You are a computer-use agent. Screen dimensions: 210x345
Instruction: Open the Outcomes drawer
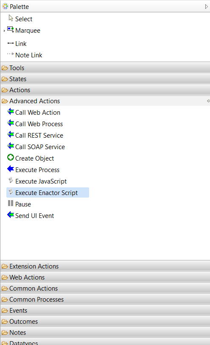pyautogui.click(x=105, y=322)
